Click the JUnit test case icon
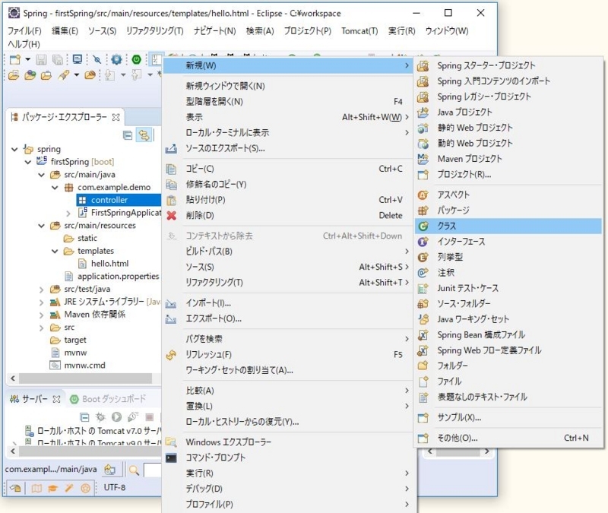 (x=423, y=289)
